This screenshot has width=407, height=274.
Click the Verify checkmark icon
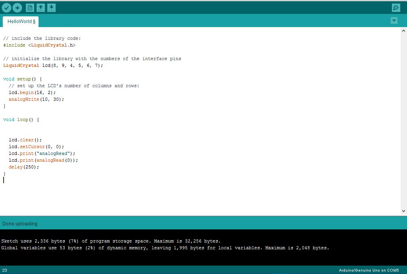[x=6, y=8]
